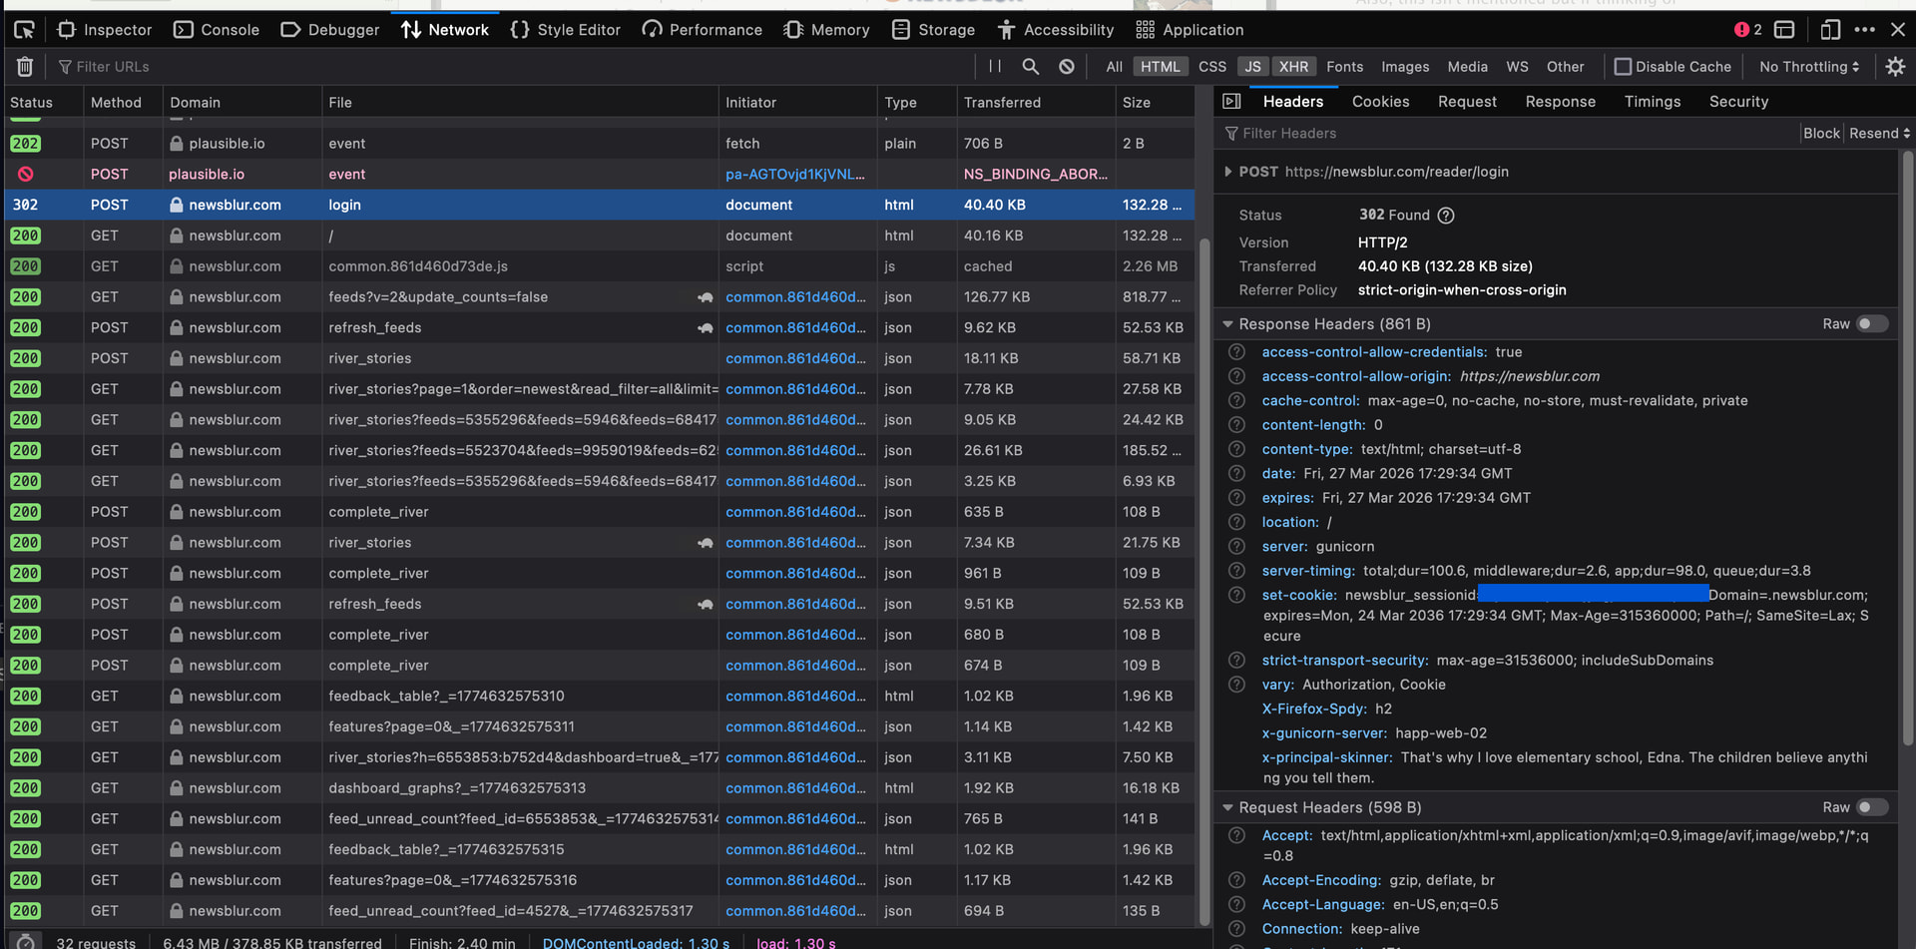Viewport: 1916px width, 949px height.
Task: Toggle Raw for Request Headers
Action: [1871, 807]
